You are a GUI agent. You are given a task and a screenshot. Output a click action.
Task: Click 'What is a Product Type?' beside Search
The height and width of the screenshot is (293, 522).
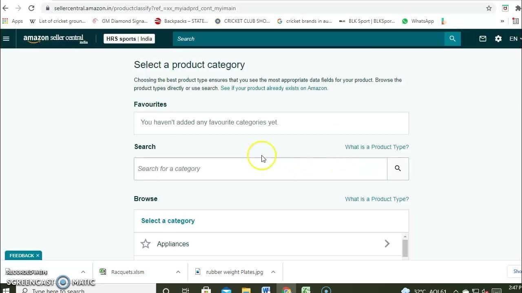tap(377, 147)
